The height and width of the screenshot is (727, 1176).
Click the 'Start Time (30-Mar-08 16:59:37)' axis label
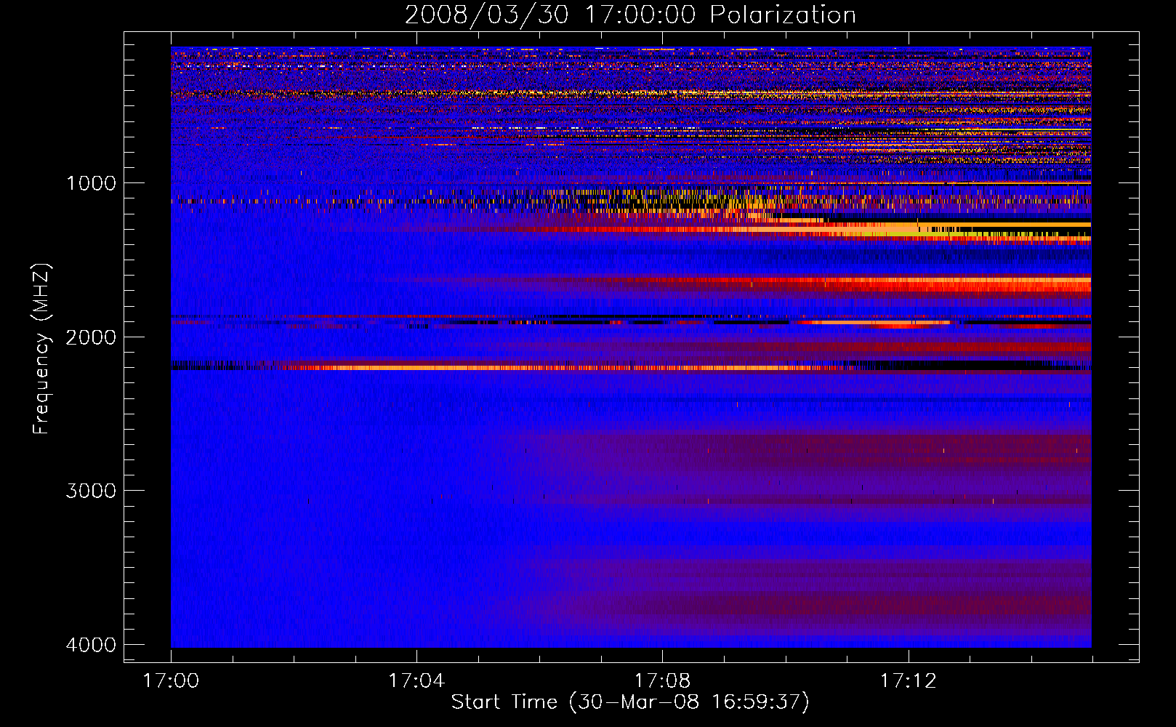tap(630, 702)
